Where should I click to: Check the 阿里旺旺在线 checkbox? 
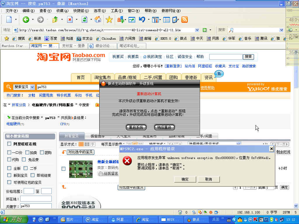[x=9, y=144]
